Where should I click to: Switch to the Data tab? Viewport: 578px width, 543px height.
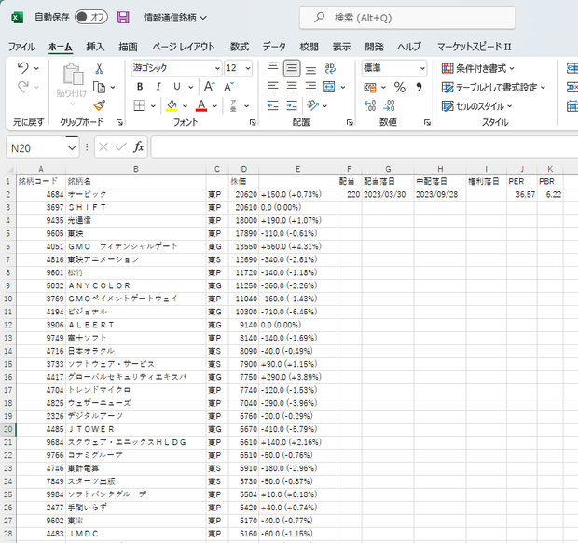[274, 47]
